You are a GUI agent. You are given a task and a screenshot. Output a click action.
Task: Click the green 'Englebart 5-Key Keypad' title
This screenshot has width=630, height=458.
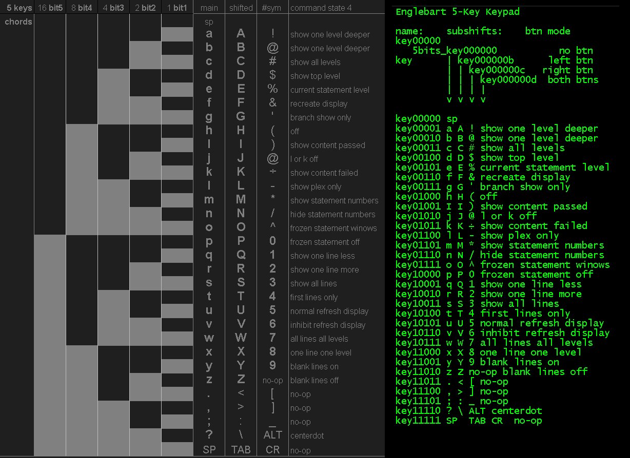coord(457,12)
